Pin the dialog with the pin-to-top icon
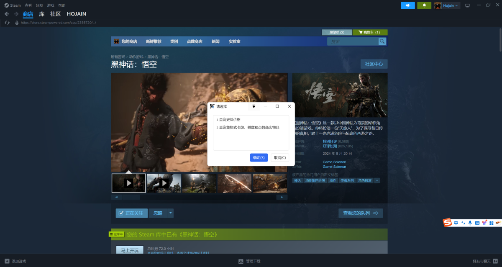This screenshot has width=502, height=267. (254, 106)
